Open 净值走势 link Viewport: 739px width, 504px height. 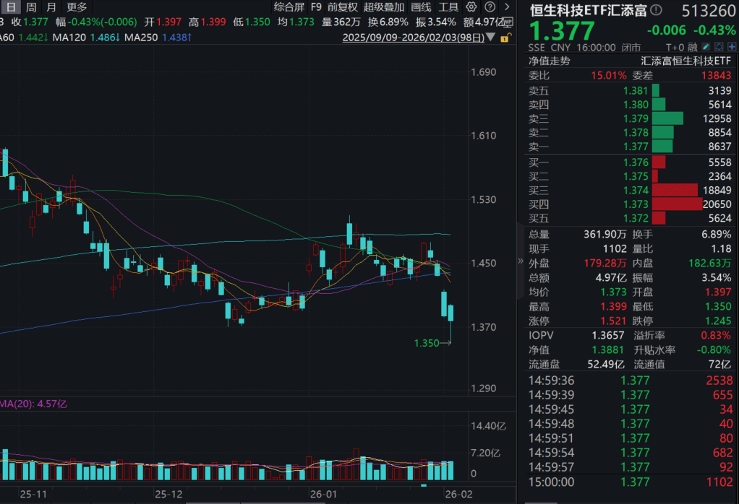click(549, 61)
